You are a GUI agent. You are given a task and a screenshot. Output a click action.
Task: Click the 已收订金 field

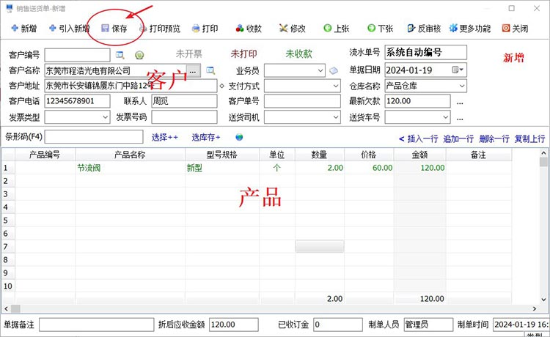click(338, 325)
